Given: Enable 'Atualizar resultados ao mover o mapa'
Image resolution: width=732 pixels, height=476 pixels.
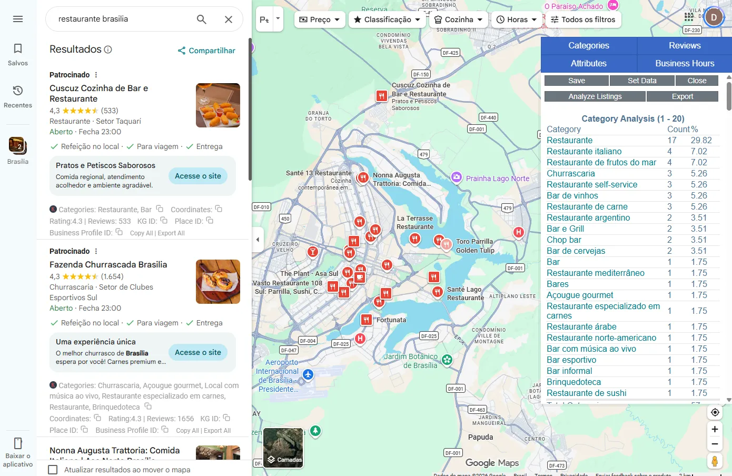Looking at the screenshot, I should (x=53, y=470).
